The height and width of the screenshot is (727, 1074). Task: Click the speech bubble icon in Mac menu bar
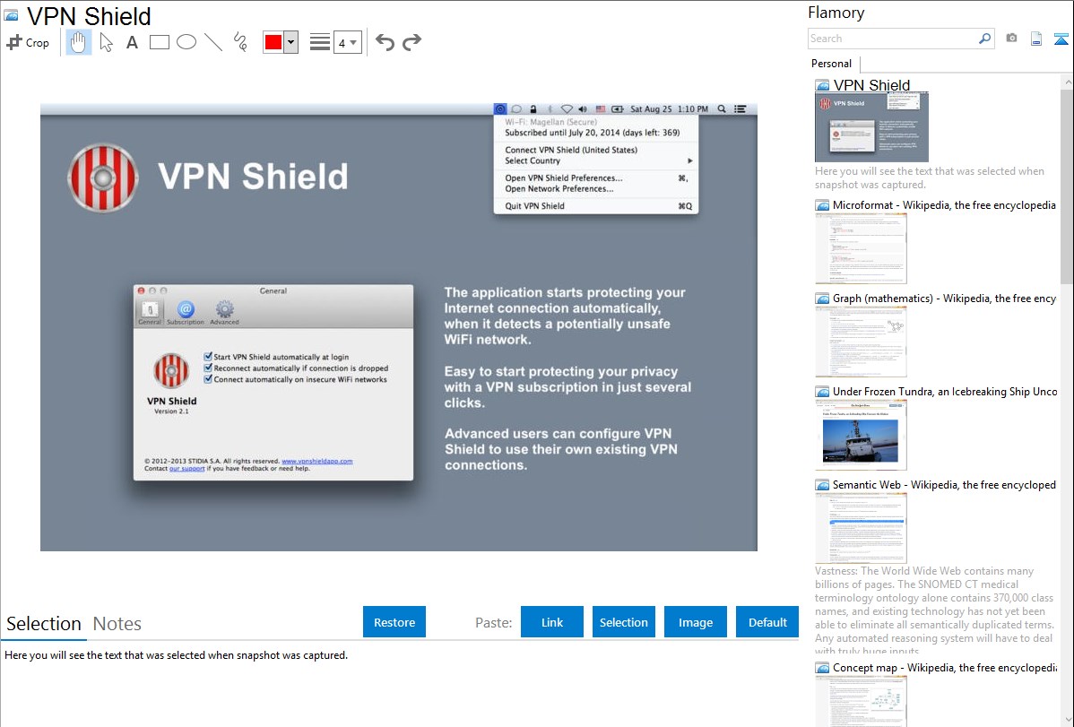[x=516, y=109]
